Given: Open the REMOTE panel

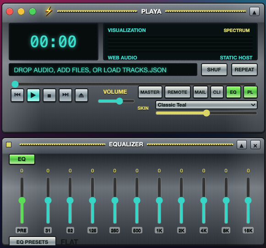Looking at the screenshot, I should coord(178,92).
